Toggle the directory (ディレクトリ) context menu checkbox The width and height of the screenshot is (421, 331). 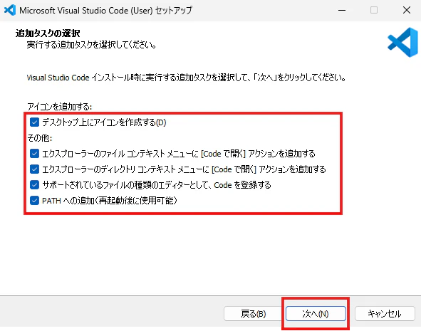(34, 169)
